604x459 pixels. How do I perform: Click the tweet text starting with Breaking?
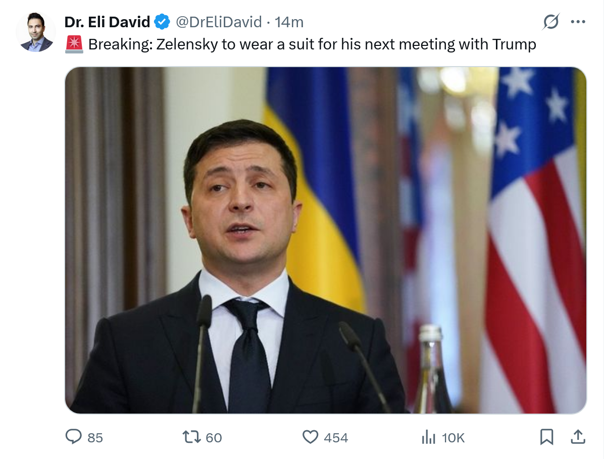(312, 45)
